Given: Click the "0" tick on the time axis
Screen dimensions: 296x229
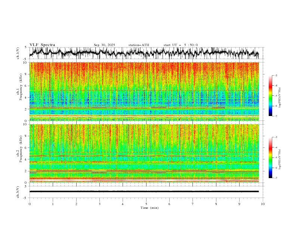Looking at the screenshot, I should [x=30, y=204].
